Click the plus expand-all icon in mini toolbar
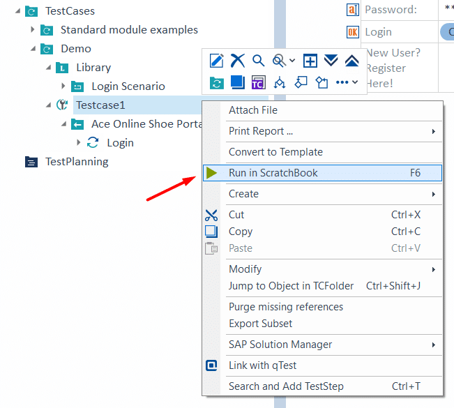Image resolution: width=454 pixels, height=408 pixels. click(310, 61)
